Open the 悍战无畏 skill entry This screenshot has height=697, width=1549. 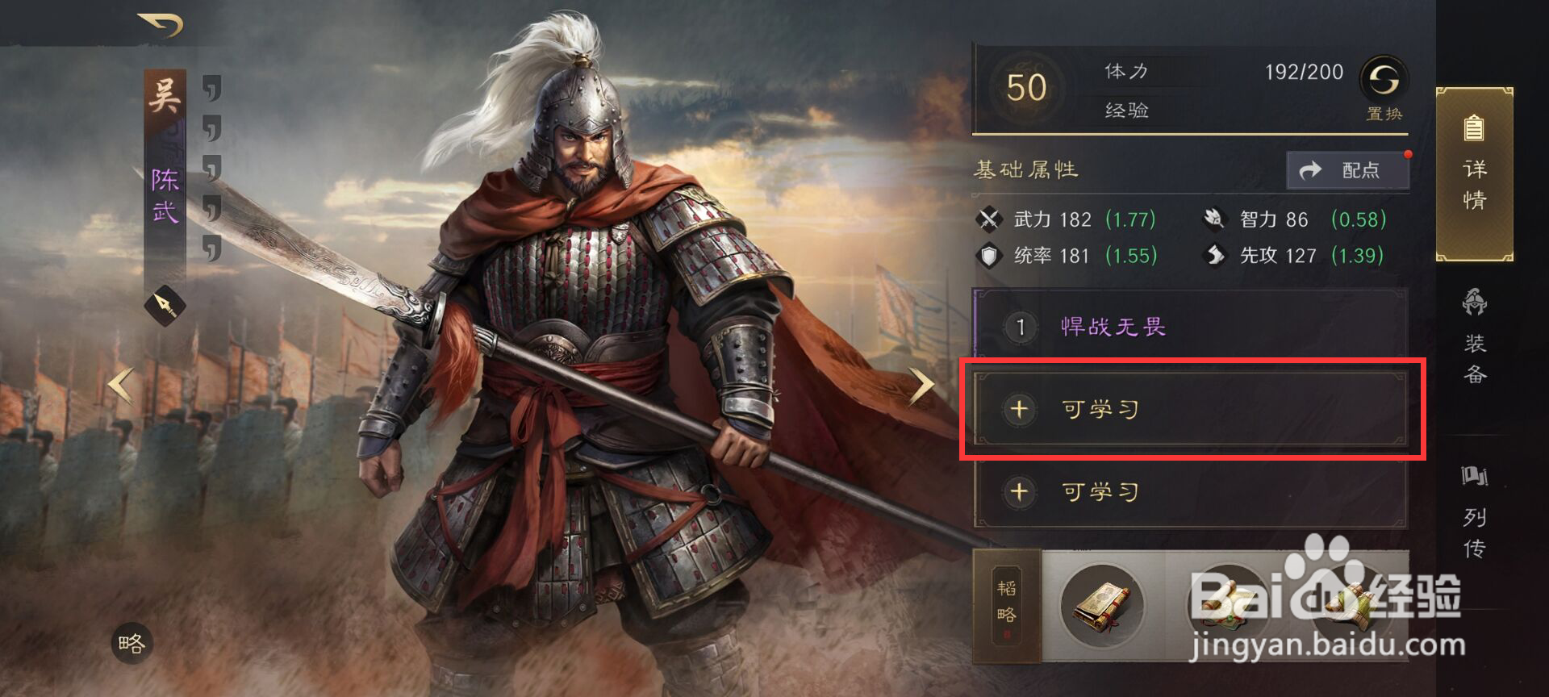point(1191,327)
